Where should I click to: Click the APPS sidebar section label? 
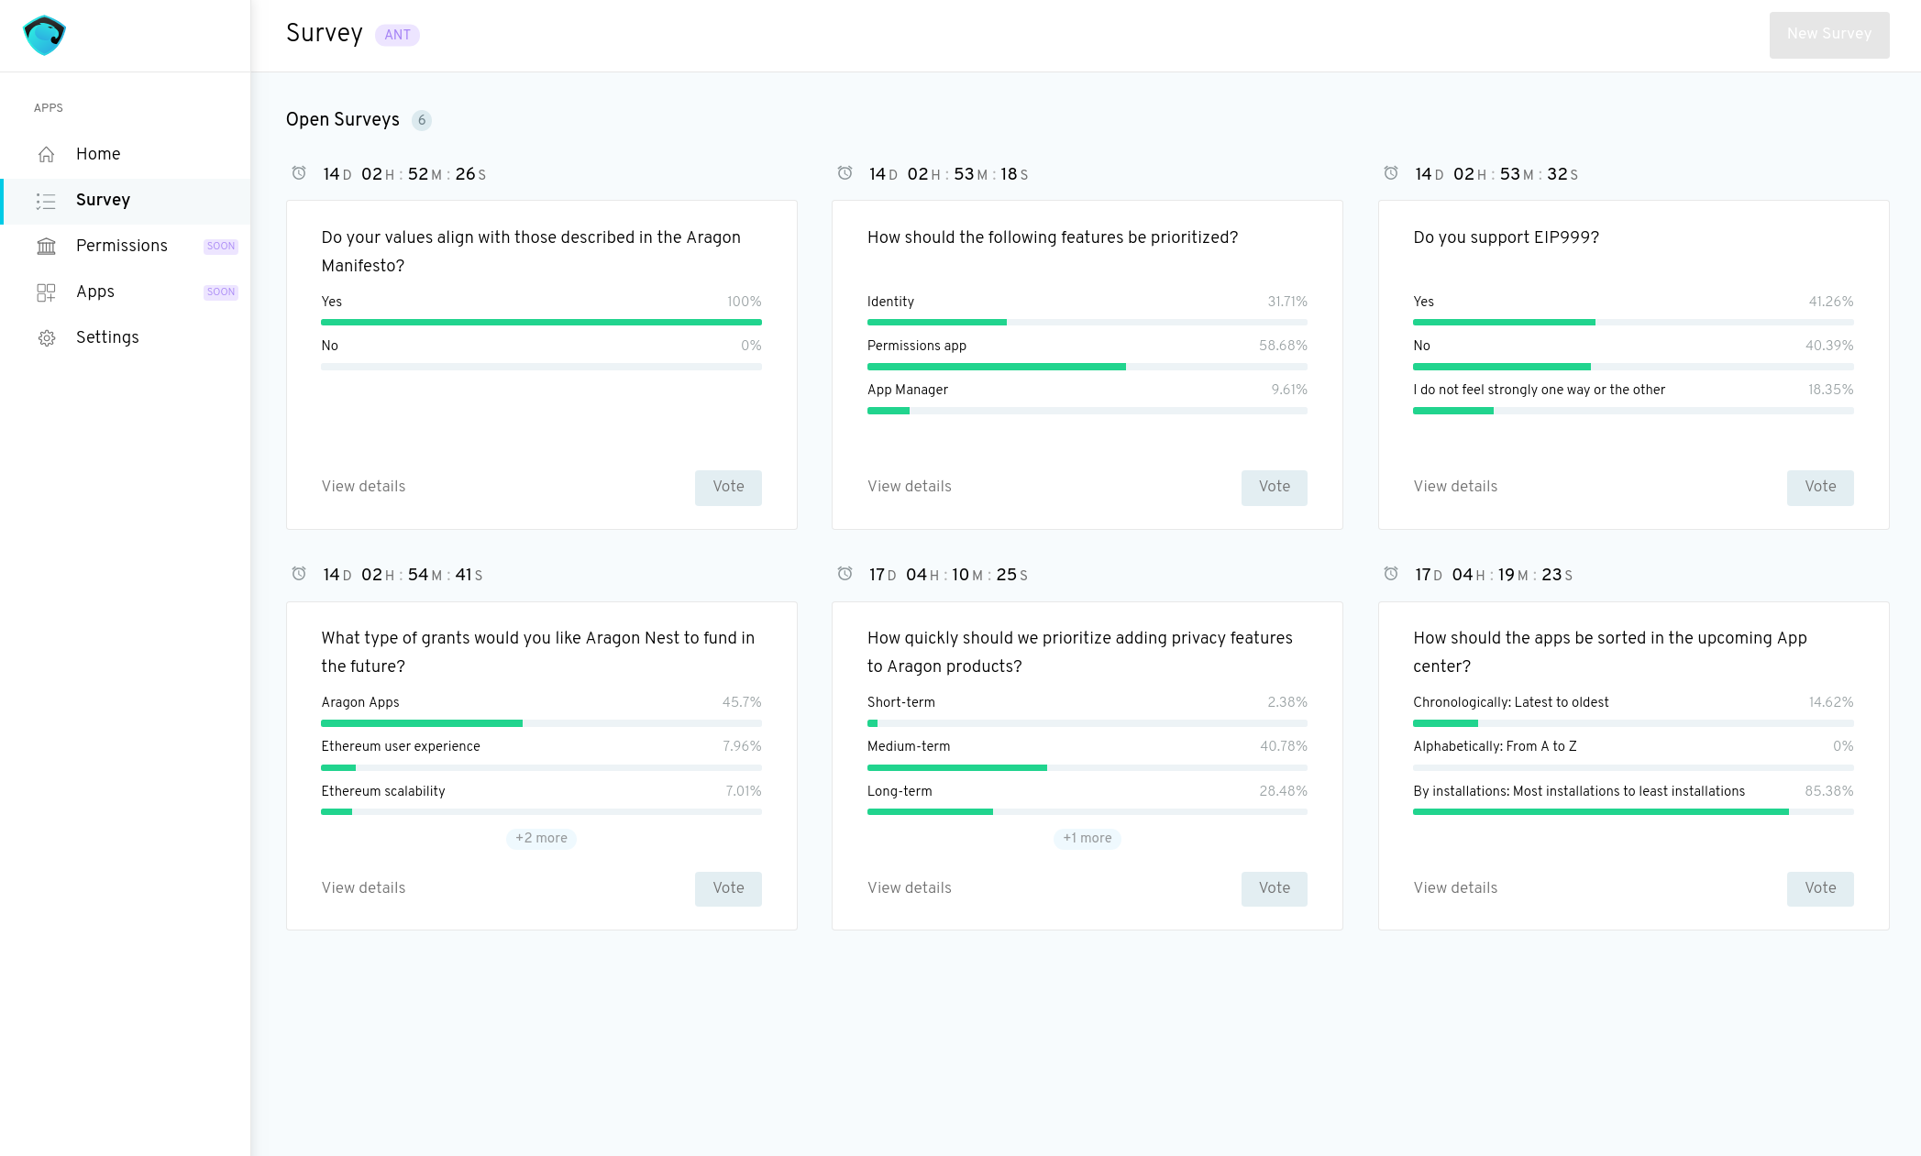point(49,108)
